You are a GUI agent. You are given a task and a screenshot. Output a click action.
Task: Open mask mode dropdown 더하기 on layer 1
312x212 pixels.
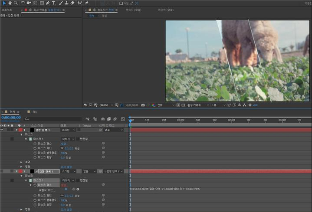click(x=68, y=139)
